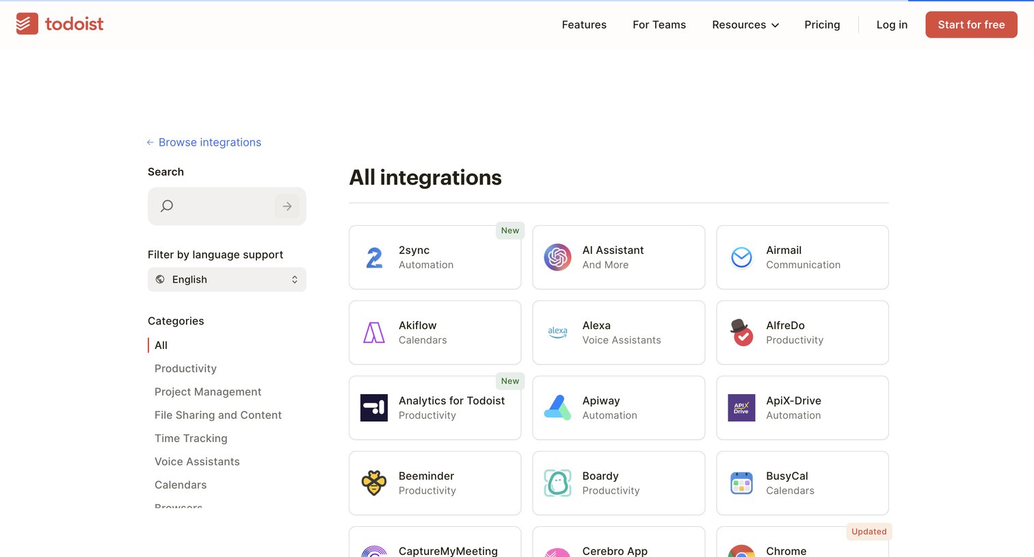Click the Log in link
The height and width of the screenshot is (557, 1034).
pyautogui.click(x=892, y=25)
